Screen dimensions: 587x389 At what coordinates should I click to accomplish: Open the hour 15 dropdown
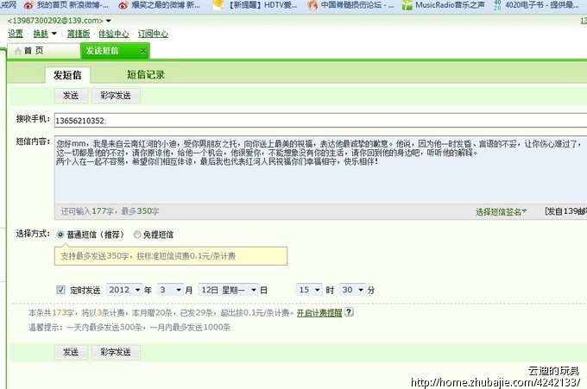tap(309, 290)
